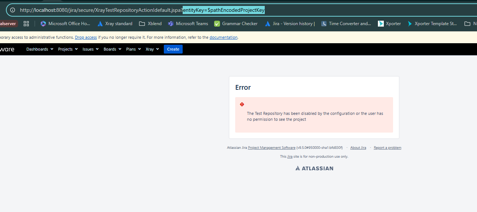Open the Grammar Checker bookmark
Screen dimensions: 477x212
pyautogui.click(x=236, y=24)
